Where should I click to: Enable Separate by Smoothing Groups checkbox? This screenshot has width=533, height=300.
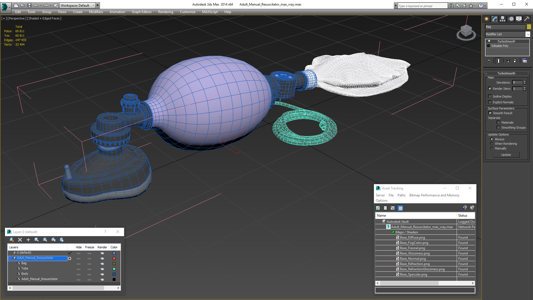tap(498, 127)
